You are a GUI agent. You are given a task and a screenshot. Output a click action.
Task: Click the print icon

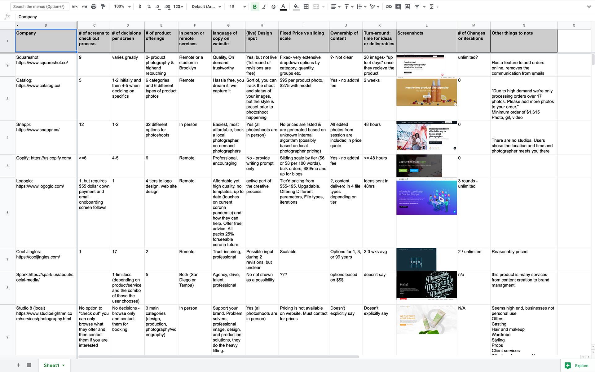point(94,7)
